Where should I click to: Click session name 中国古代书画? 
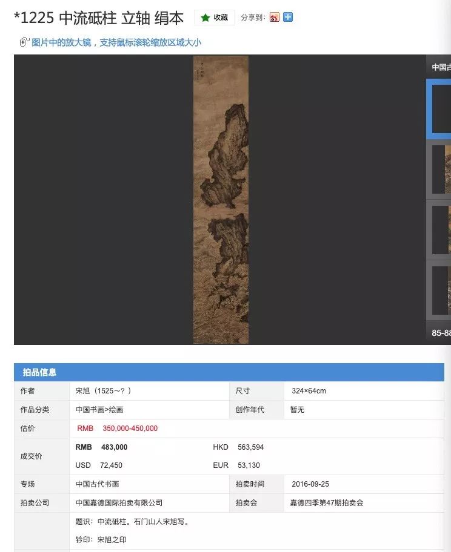click(x=98, y=484)
